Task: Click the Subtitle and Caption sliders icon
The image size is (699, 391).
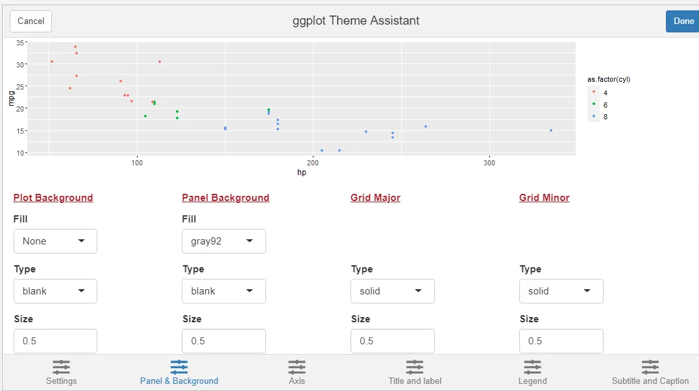Action: point(650,367)
